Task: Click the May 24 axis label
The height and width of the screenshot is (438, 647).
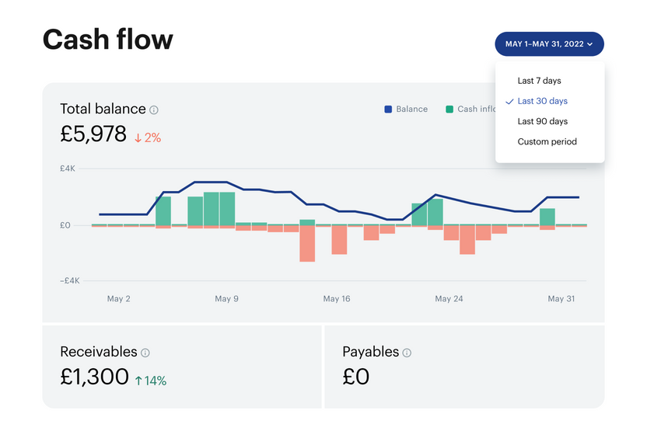Action: pyautogui.click(x=449, y=299)
